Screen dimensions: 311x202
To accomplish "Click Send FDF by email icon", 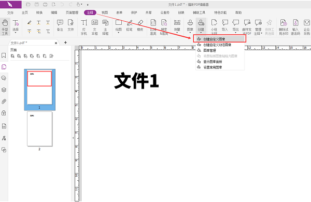I will pyautogui.click(x=247, y=27).
